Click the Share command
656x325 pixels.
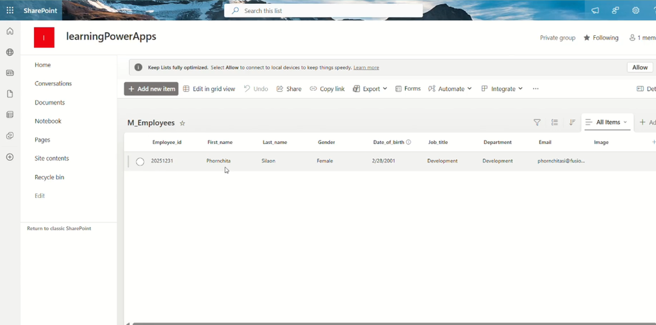point(289,89)
